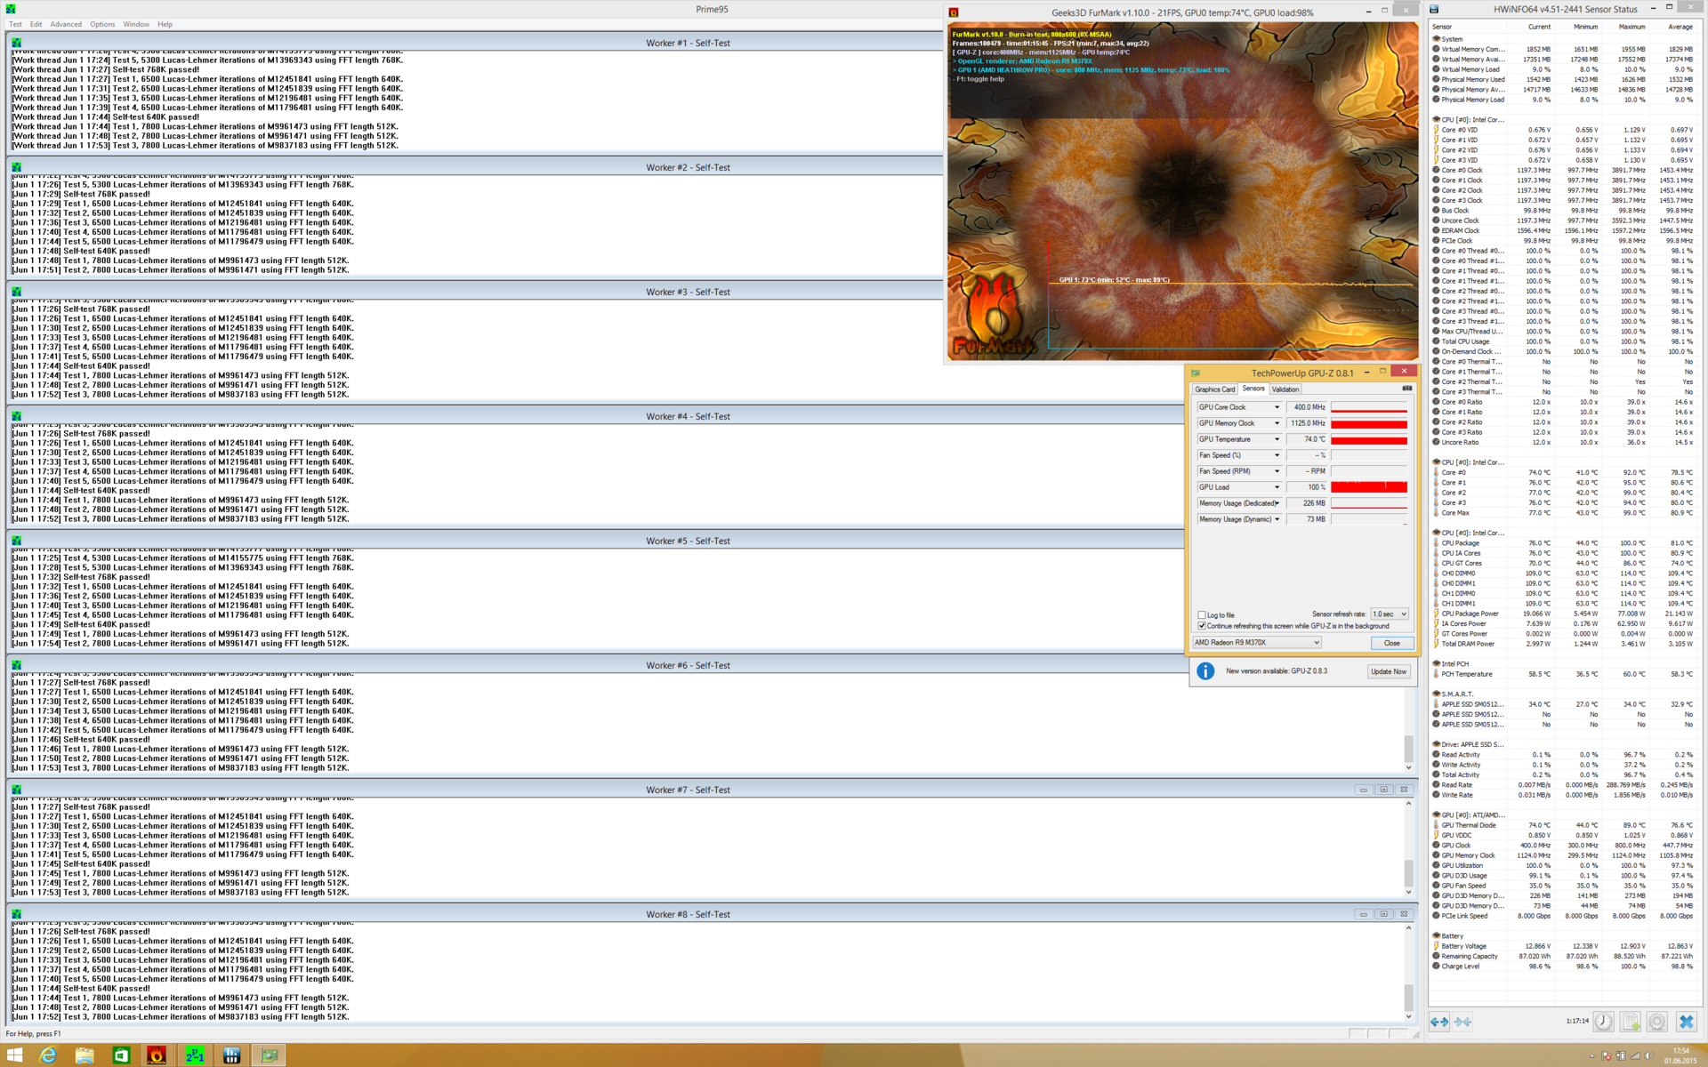Switch to the Graphics Card tab

[x=1214, y=389]
